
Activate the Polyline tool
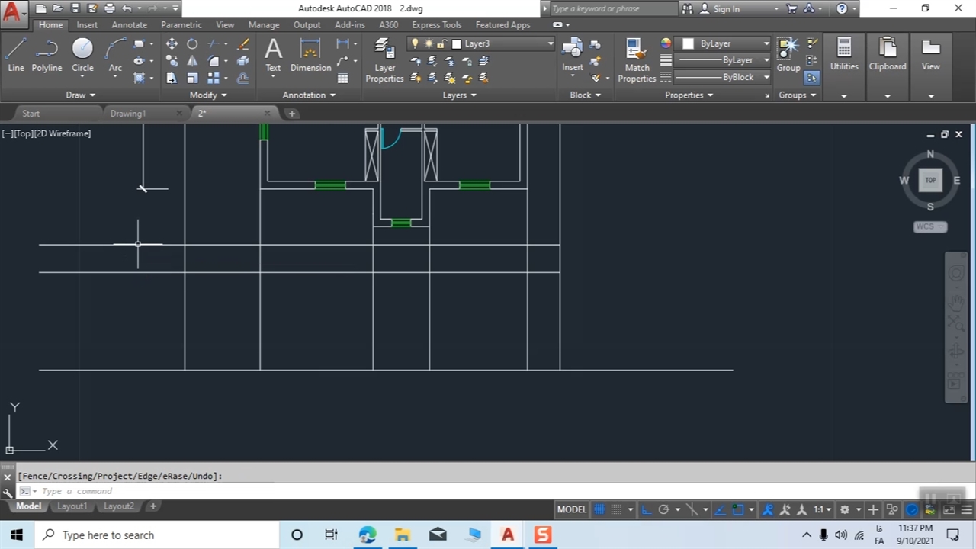47,55
